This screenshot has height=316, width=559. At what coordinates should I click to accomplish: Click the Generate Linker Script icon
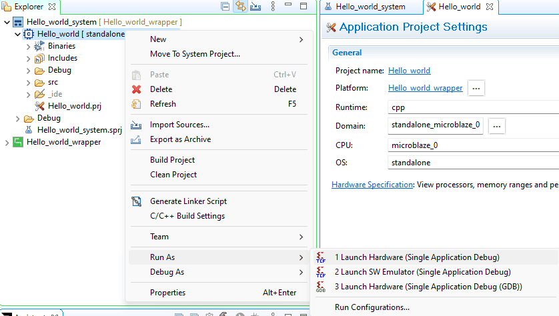point(137,201)
